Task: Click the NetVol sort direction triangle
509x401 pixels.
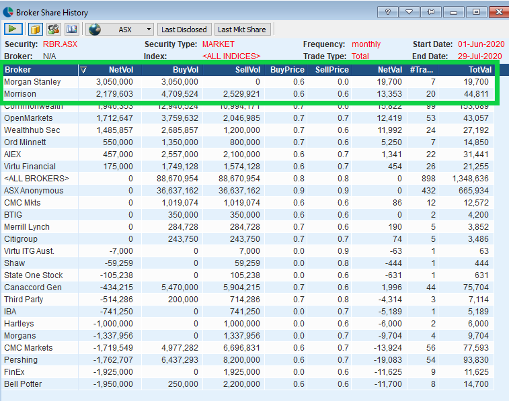Action: pyautogui.click(x=83, y=70)
